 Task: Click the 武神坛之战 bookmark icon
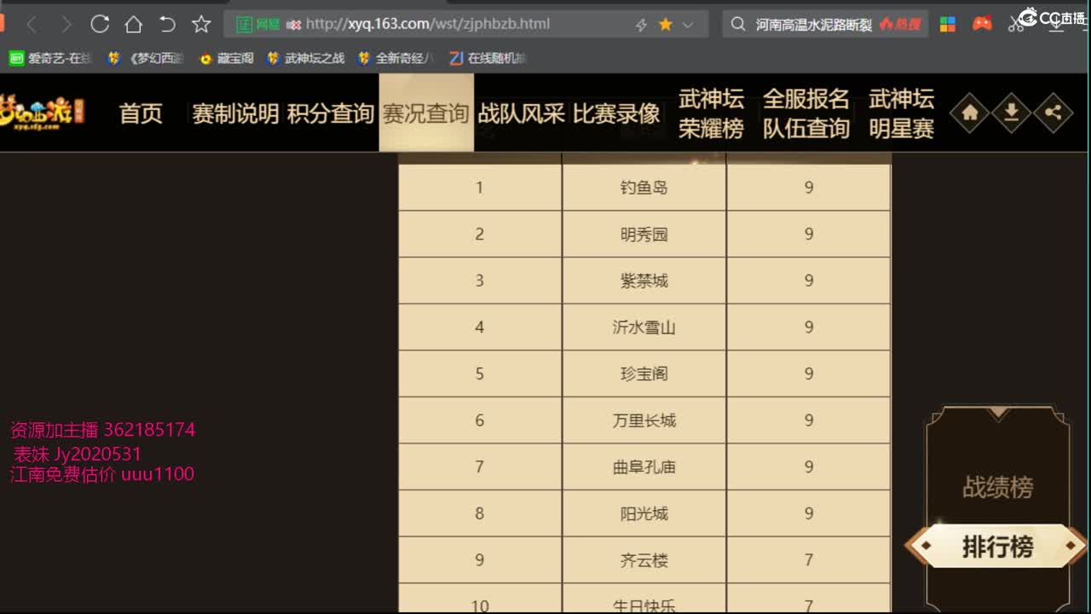pyautogui.click(x=273, y=58)
